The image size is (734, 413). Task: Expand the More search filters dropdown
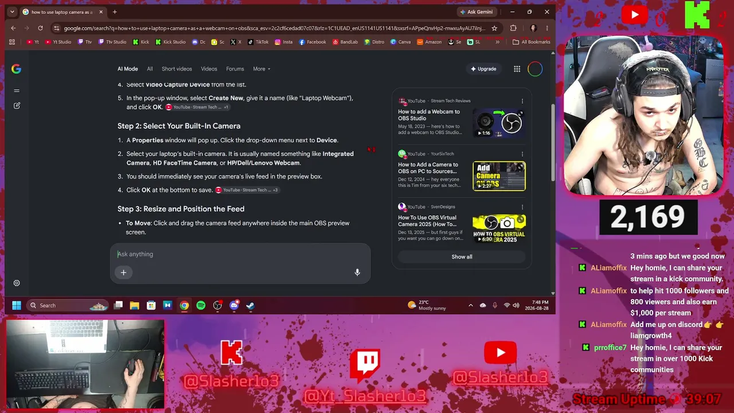[262, 69]
